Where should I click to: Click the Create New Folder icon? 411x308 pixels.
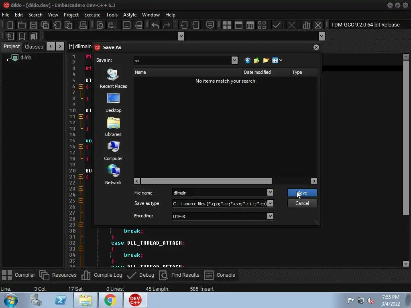point(266,61)
